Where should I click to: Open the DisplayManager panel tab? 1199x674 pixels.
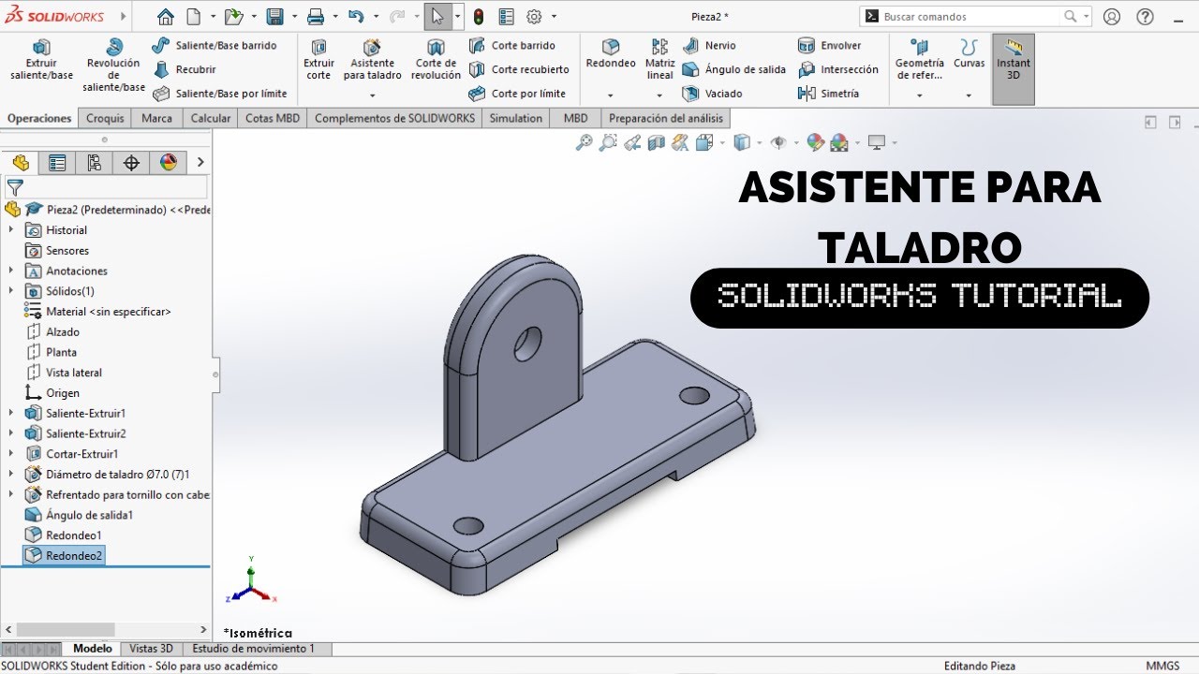coord(169,162)
